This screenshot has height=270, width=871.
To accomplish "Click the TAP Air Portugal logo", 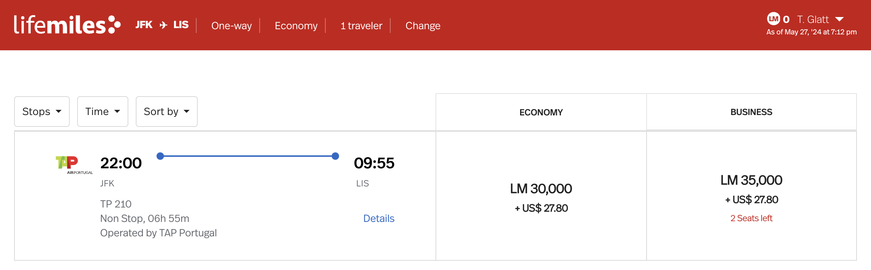I will [74, 165].
